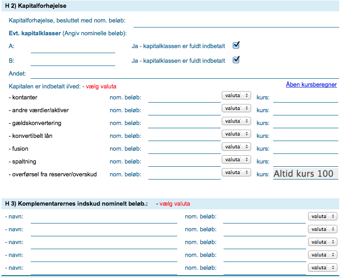Focus first navn input field
Viewport: 342px width, 278px height.
click(x=104, y=218)
